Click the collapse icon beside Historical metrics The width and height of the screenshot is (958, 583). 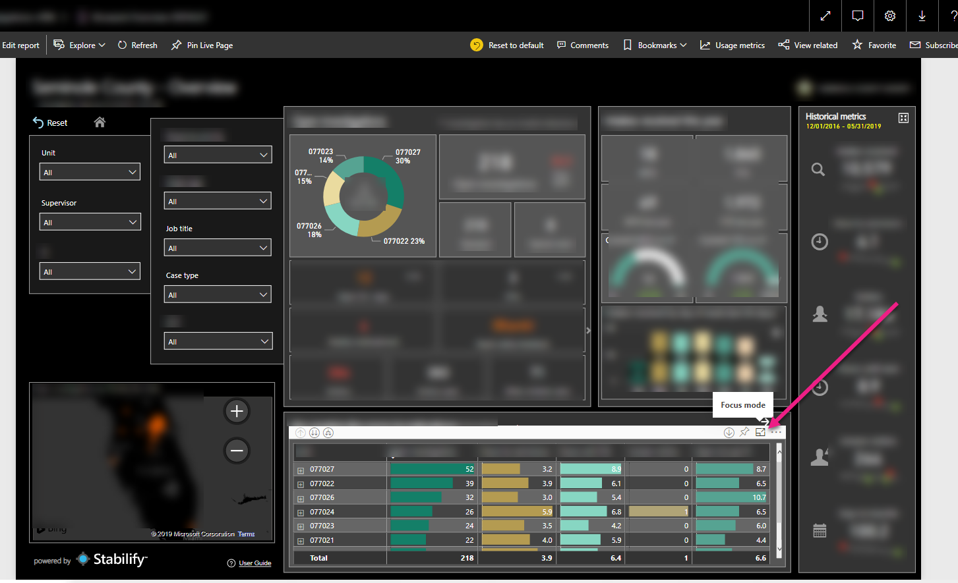click(x=903, y=118)
